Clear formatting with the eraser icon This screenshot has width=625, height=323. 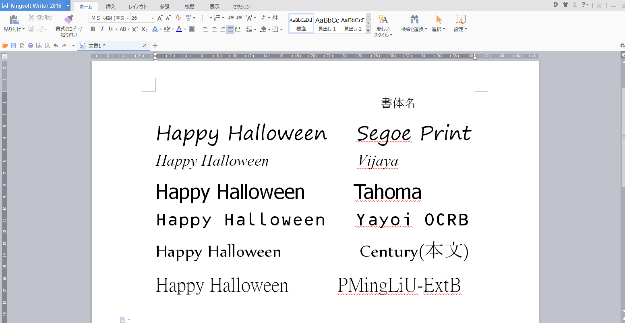click(178, 18)
